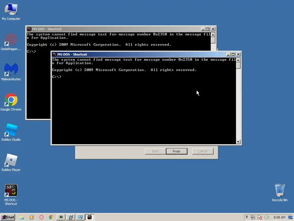294x221 pixels.
Task: Click the Copyright 2009 line in back window
Action: [99, 45]
